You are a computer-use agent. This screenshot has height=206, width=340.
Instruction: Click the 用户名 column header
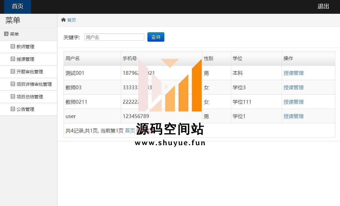pos(93,59)
